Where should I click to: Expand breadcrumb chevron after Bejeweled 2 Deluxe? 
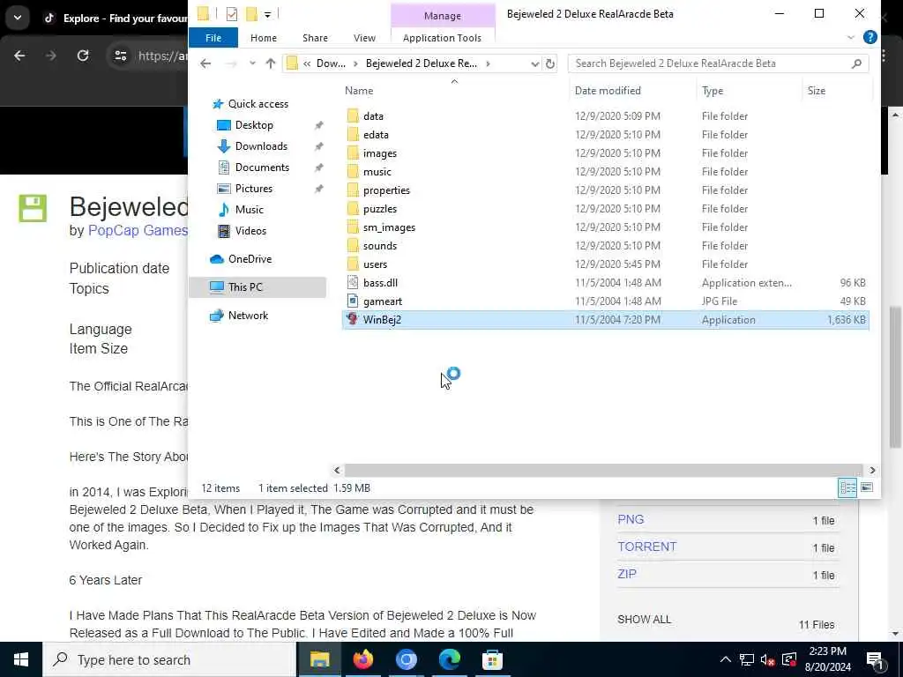488,63
